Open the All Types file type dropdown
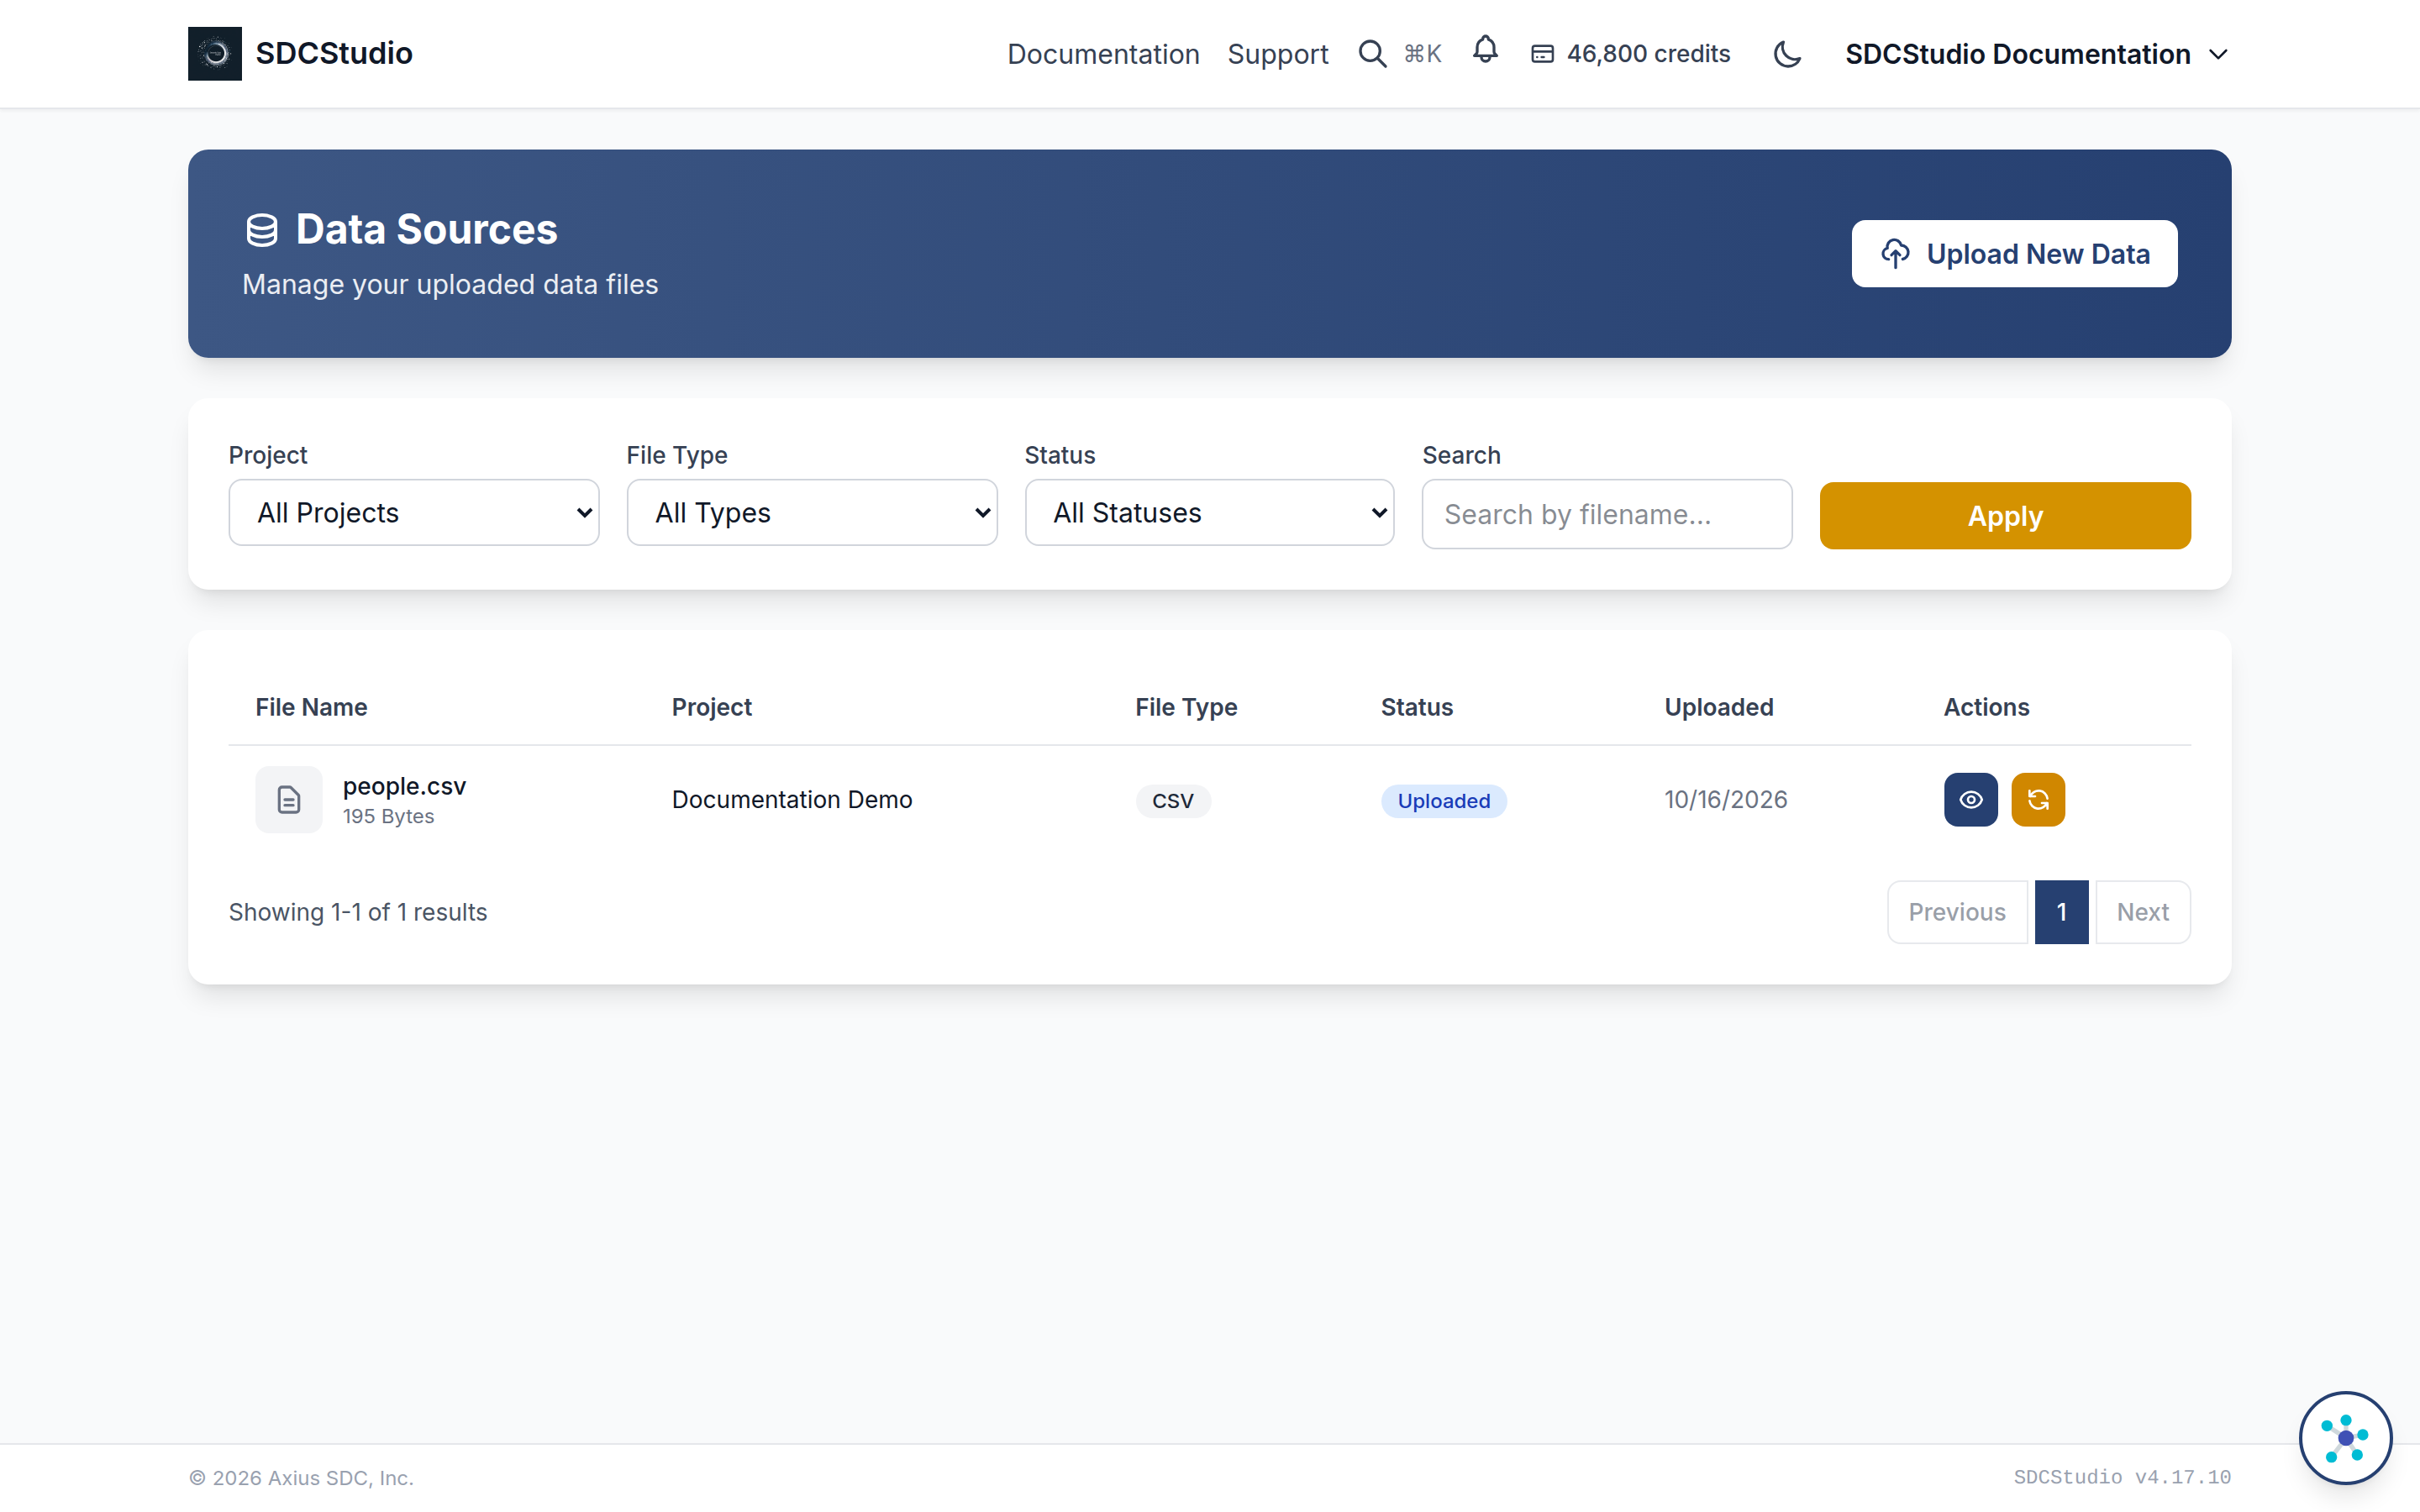Image resolution: width=2420 pixels, height=1512 pixels. coord(812,512)
